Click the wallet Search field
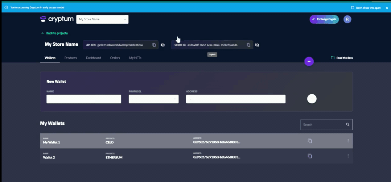The image size is (391, 182). point(327,125)
